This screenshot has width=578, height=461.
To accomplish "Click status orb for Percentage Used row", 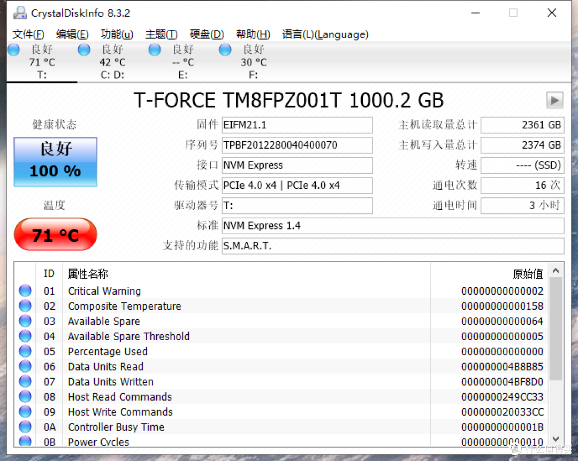I will coord(26,351).
